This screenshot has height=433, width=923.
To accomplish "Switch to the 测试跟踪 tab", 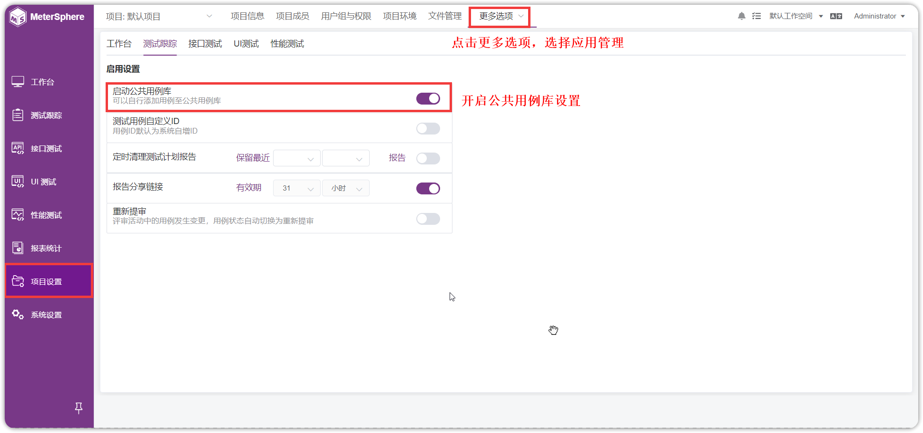I will tap(160, 44).
